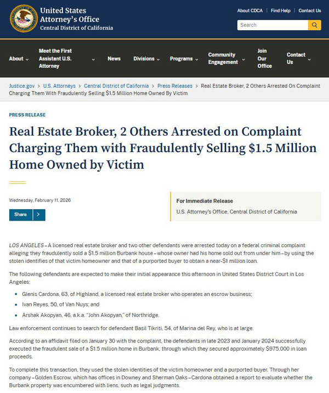This screenshot has height=393, width=329.
Task: Expand the About menu chevron
Action: pos(27,59)
